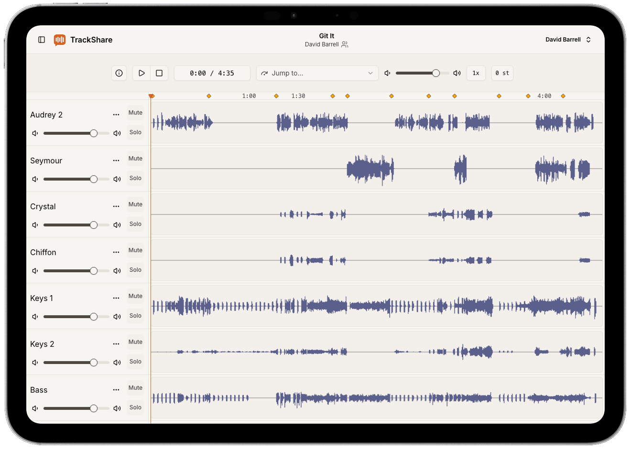Click the TrackShare logo icon
The image size is (631, 449).
click(59, 40)
